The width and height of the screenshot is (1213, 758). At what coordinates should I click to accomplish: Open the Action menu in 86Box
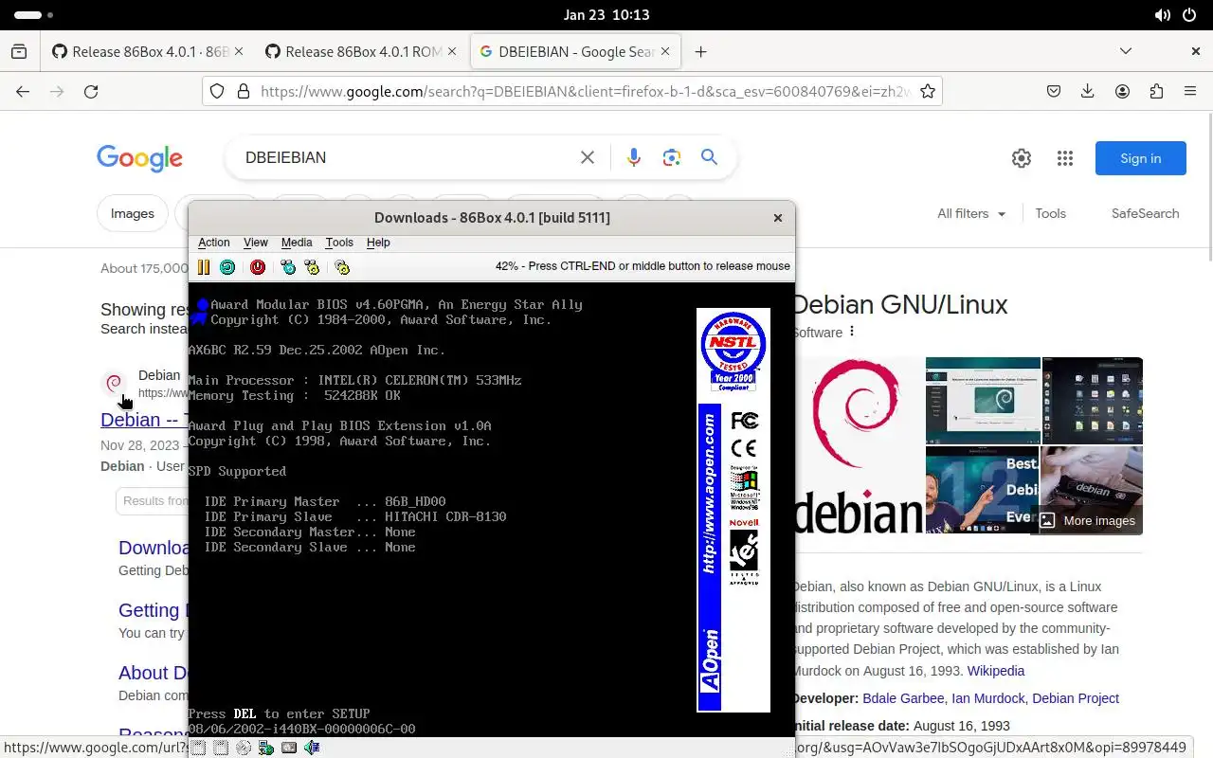[214, 243]
